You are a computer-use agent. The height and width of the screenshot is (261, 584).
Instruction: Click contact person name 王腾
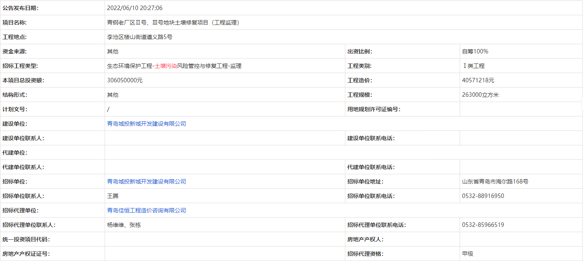[113, 196]
